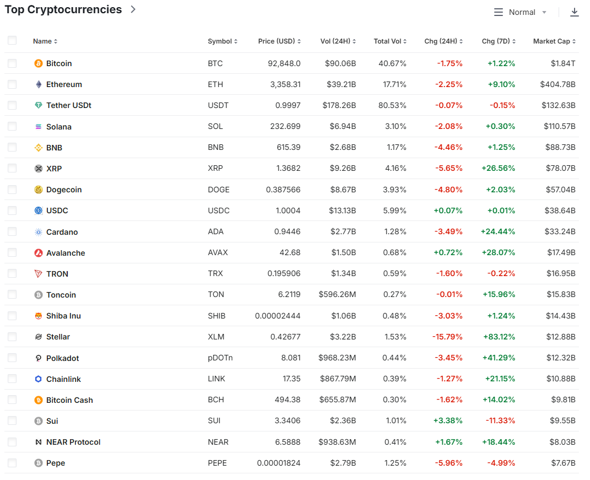Click the BNB logo icon
590x480 pixels.
[39, 148]
